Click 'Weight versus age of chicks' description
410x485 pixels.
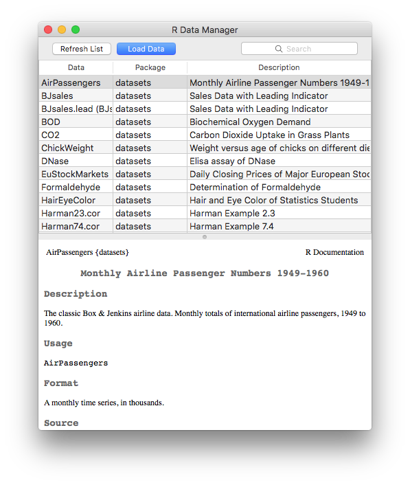point(280,148)
